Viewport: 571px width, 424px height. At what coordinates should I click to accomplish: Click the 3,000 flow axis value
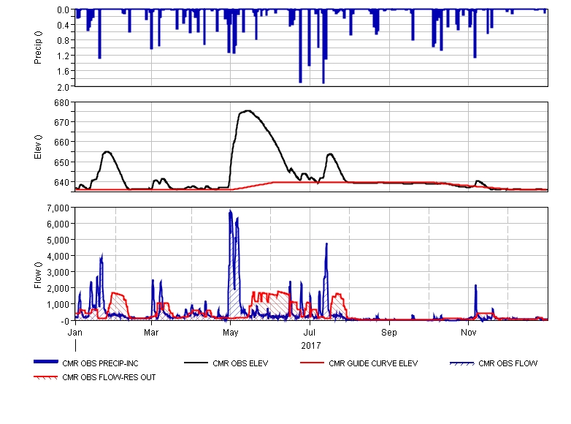point(58,273)
